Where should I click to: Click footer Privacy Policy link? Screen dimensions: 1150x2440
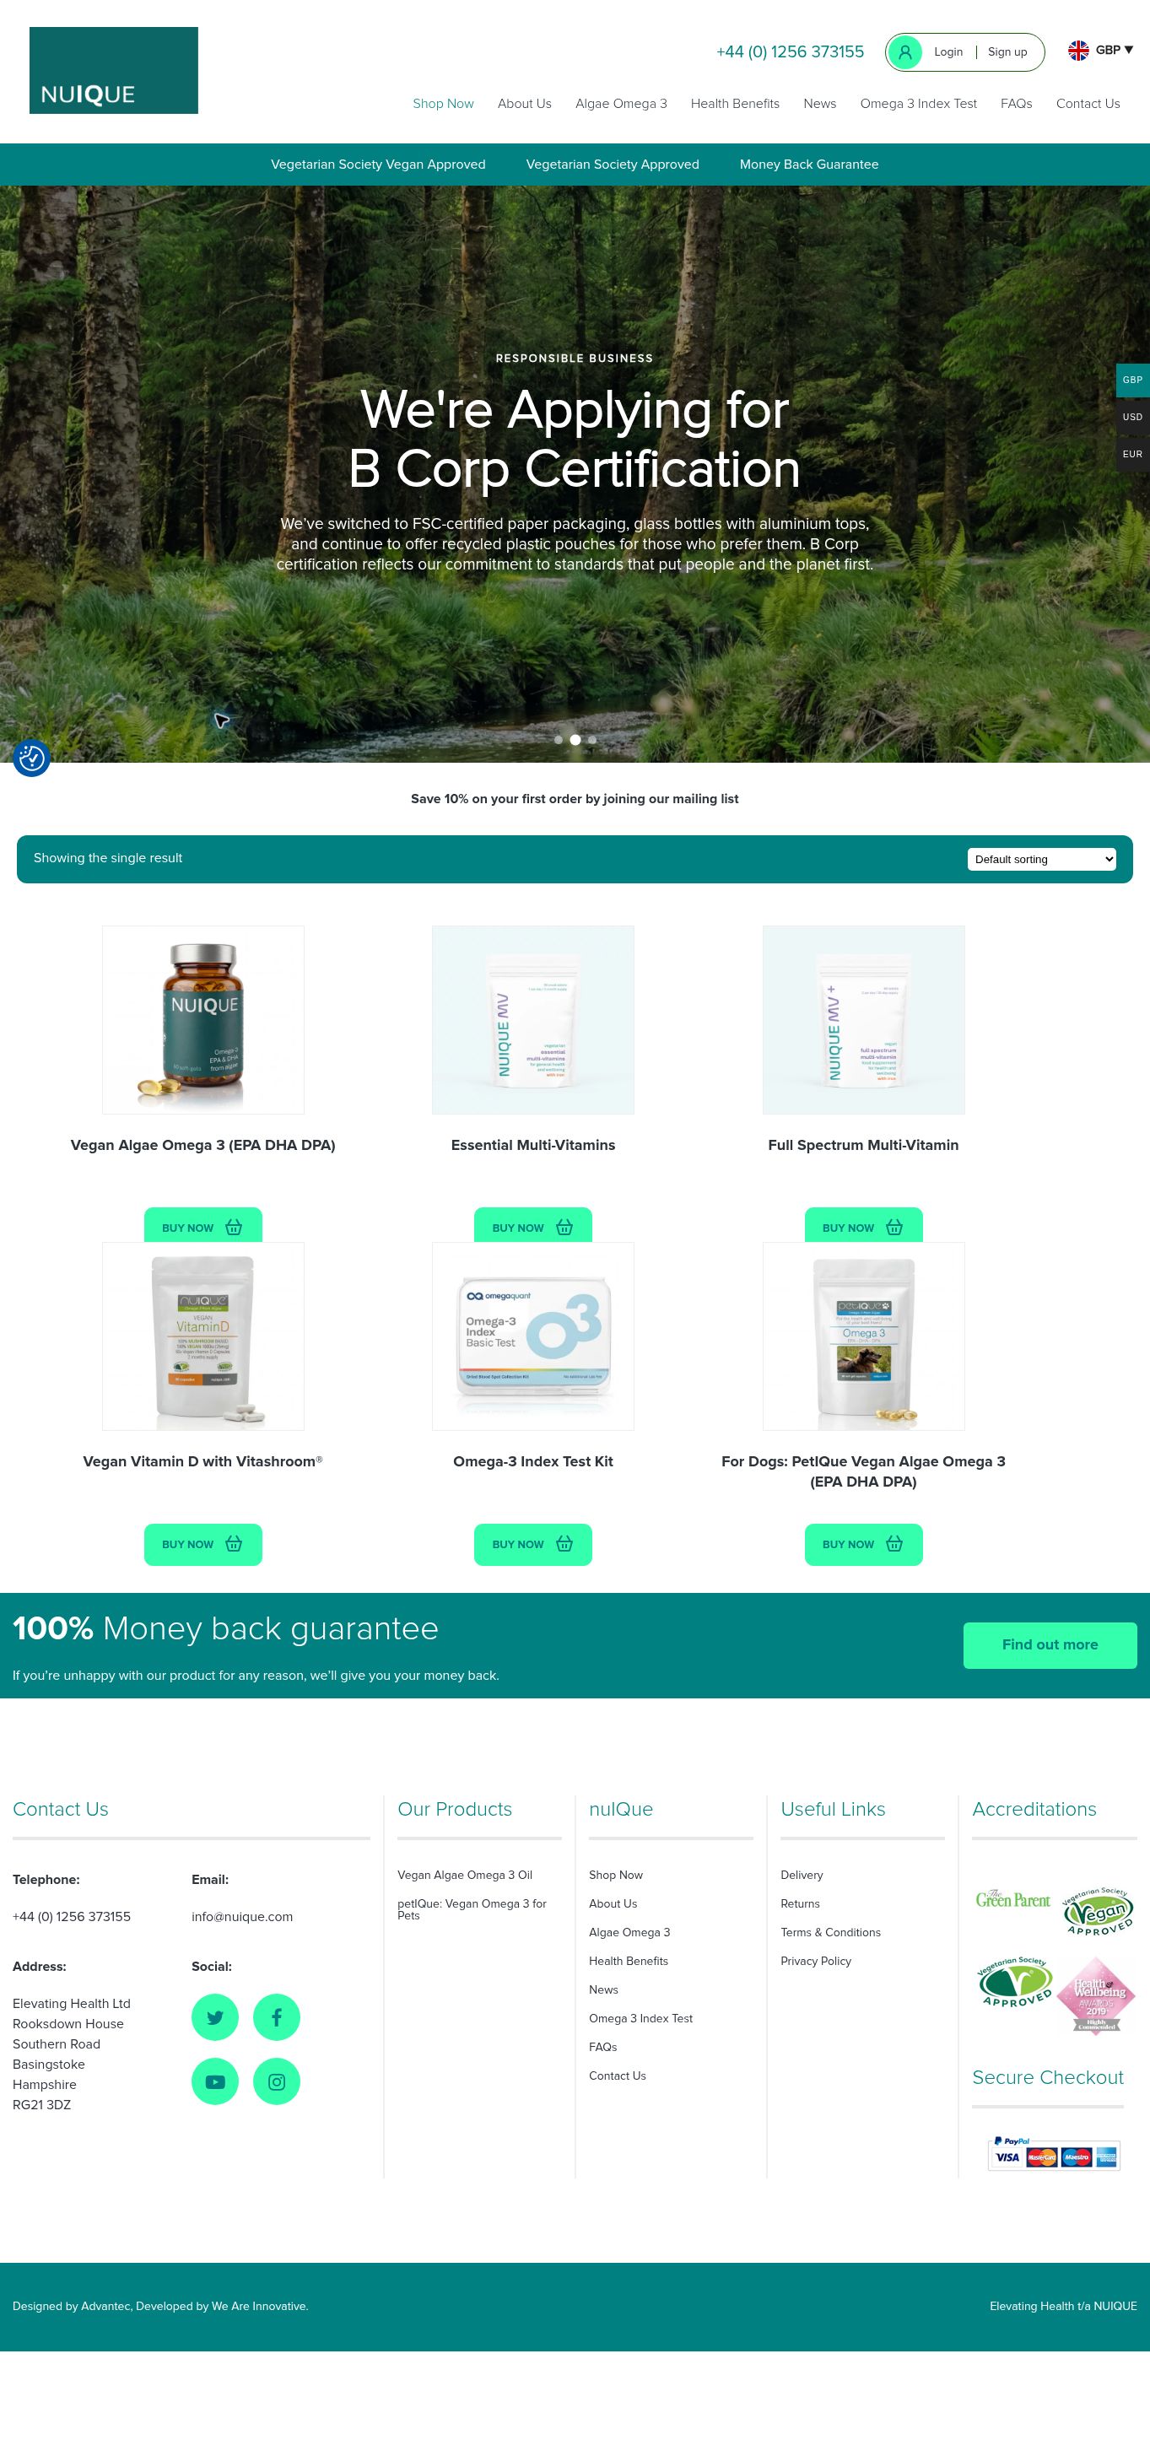pyautogui.click(x=816, y=1961)
